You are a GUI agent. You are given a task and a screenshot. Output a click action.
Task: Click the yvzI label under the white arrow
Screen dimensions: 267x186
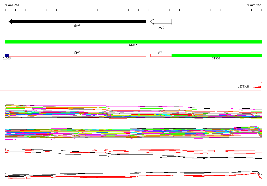click(x=161, y=28)
